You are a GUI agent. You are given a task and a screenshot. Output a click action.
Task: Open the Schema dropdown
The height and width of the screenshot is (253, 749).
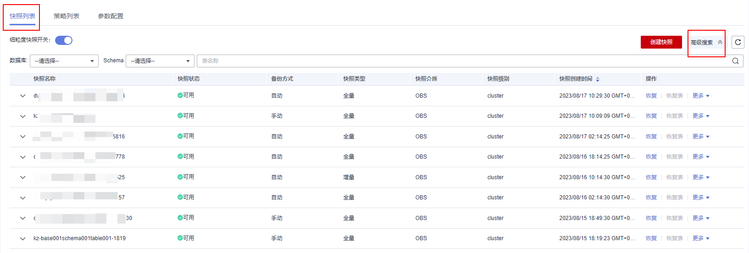[160, 61]
